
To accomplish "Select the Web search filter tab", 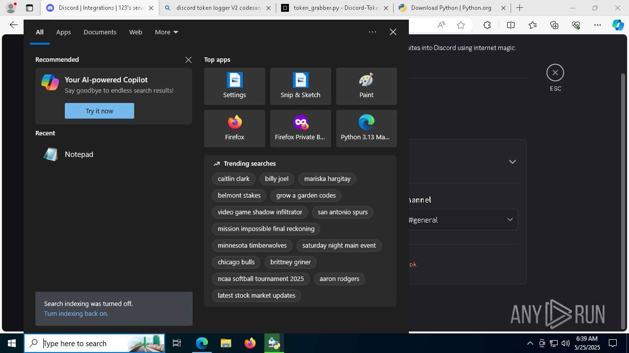I will (x=136, y=32).
